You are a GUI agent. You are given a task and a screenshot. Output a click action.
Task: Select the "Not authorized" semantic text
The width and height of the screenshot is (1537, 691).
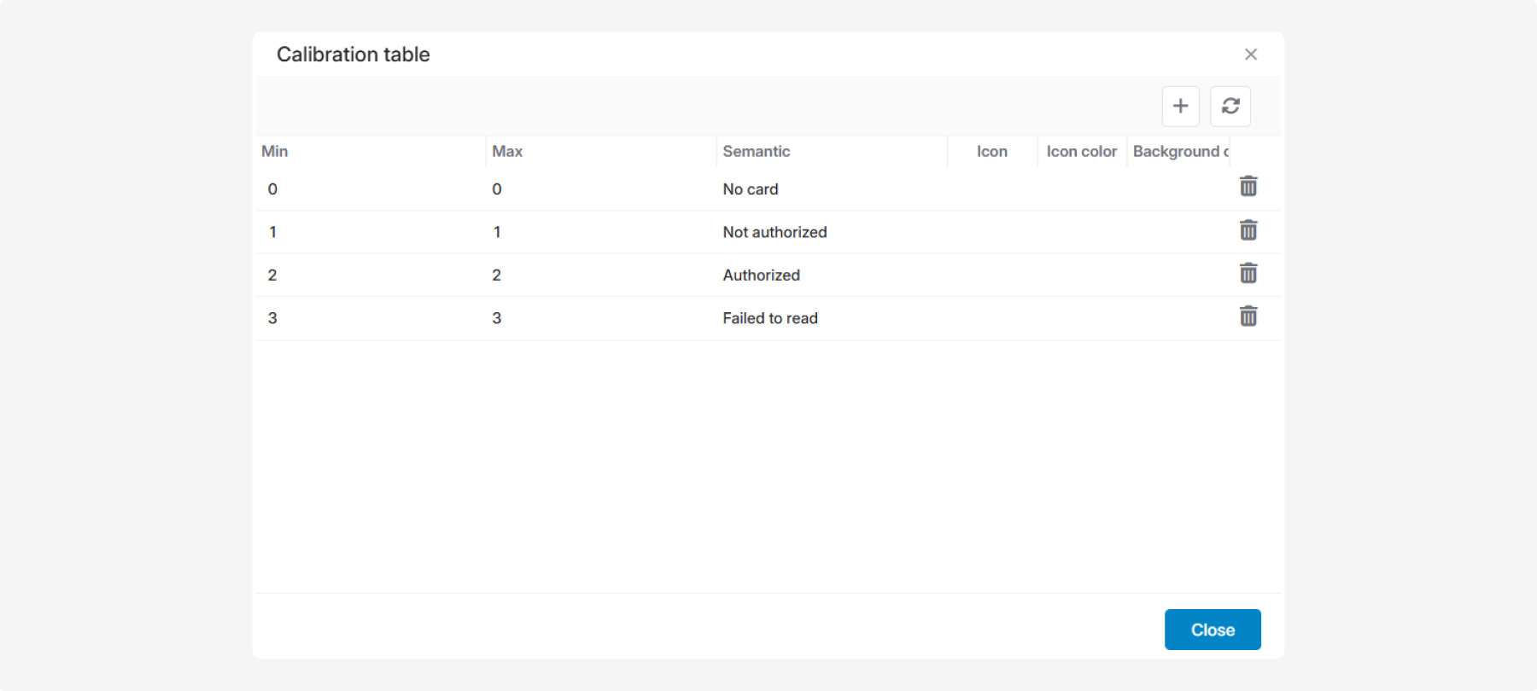tap(774, 232)
